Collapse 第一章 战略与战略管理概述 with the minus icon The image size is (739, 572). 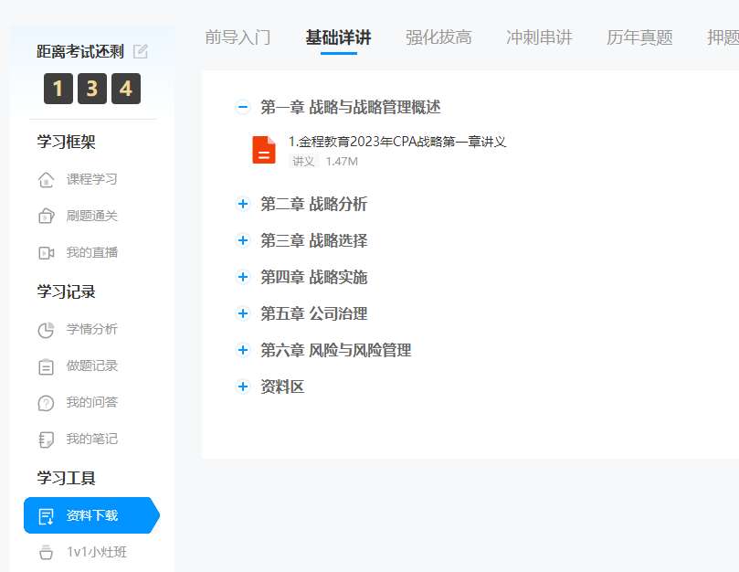(243, 107)
